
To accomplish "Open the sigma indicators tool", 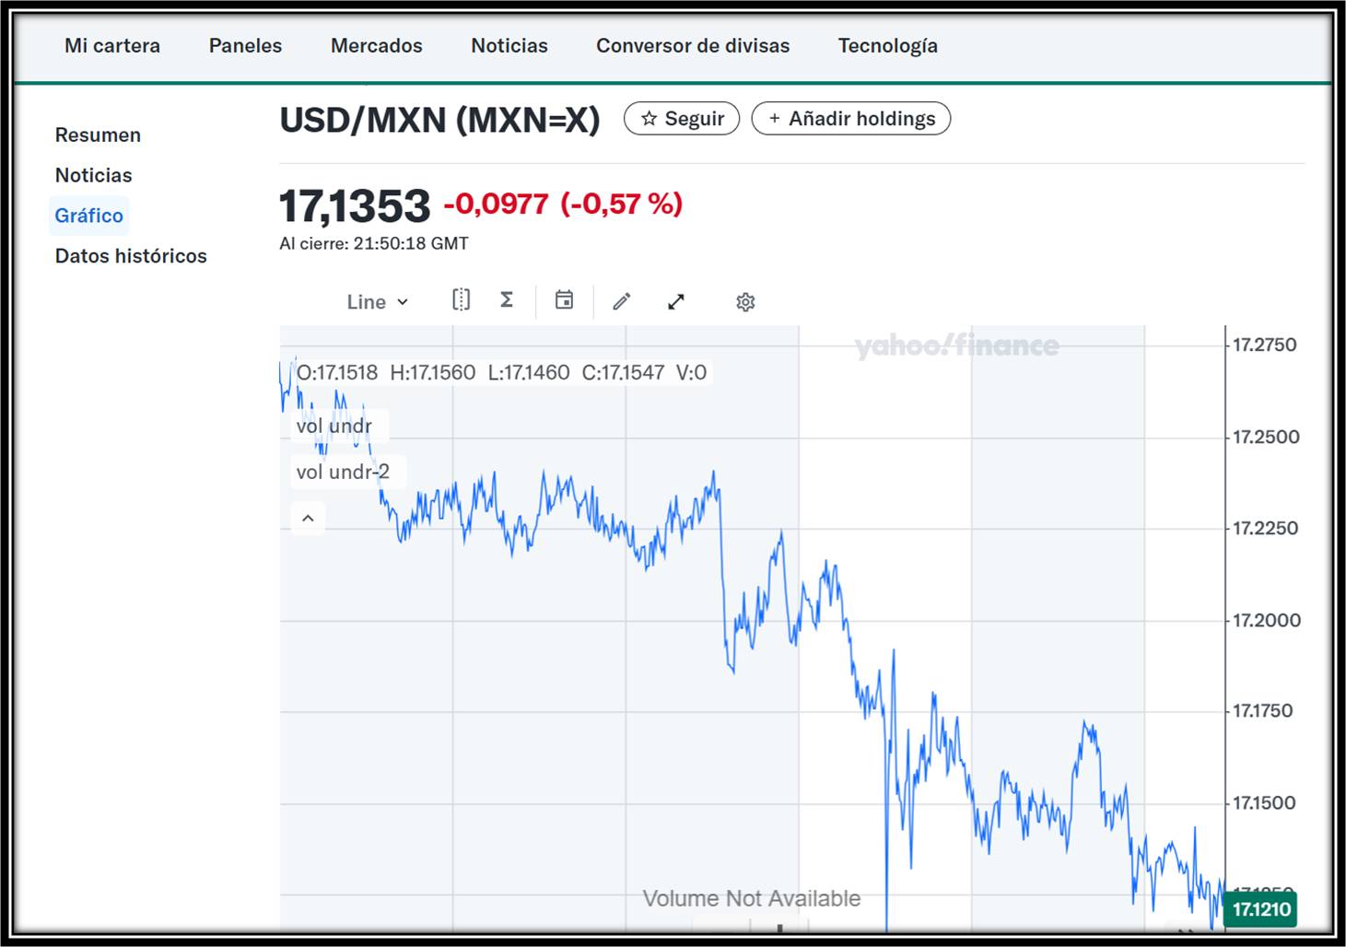I will [507, 300].
